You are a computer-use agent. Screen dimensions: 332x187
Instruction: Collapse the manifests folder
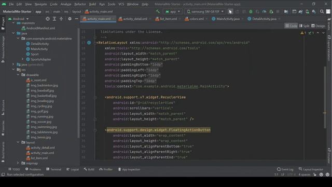point(13,23)
